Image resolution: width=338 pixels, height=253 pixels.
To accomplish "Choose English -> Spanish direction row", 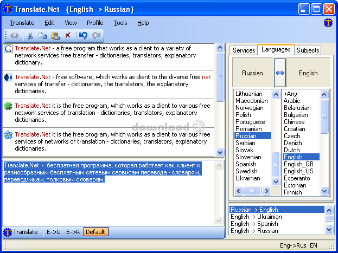I will (x=277, y=224).
